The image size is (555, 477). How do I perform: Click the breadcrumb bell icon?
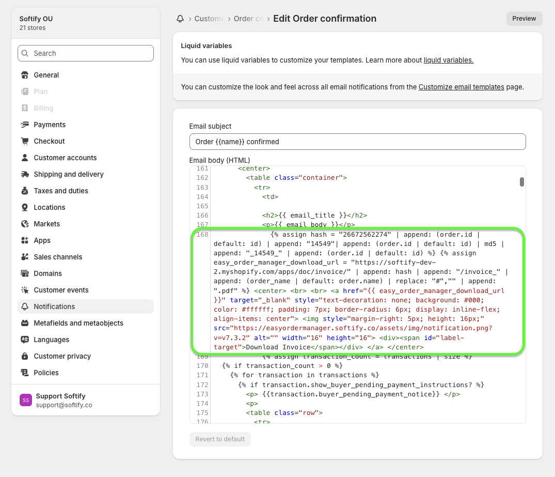pos(180,19)
